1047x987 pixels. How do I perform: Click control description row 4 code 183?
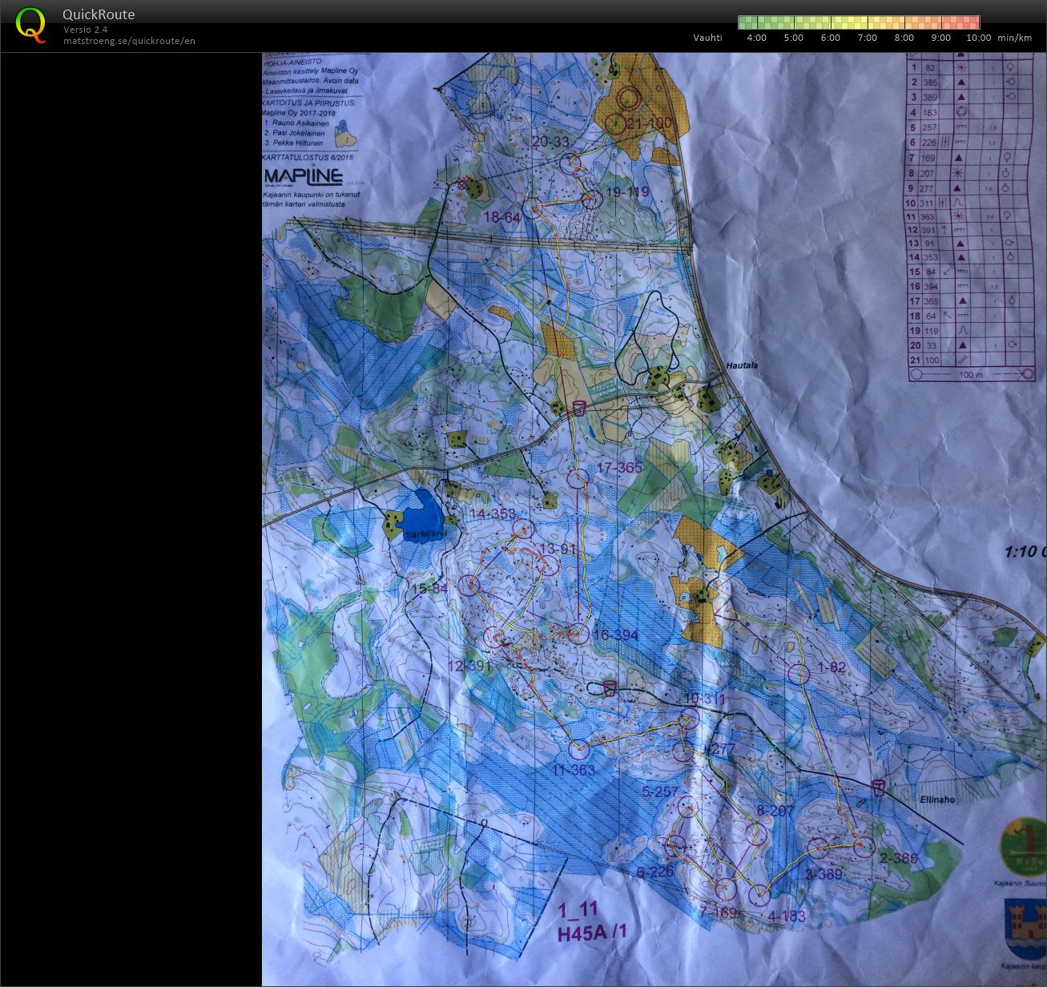coord(928,112)
